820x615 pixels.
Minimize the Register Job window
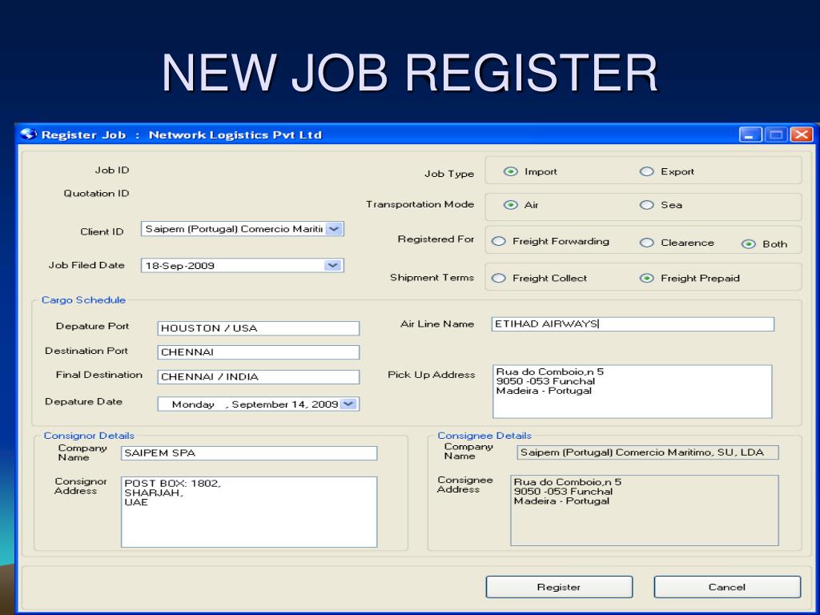coord(750,135)
